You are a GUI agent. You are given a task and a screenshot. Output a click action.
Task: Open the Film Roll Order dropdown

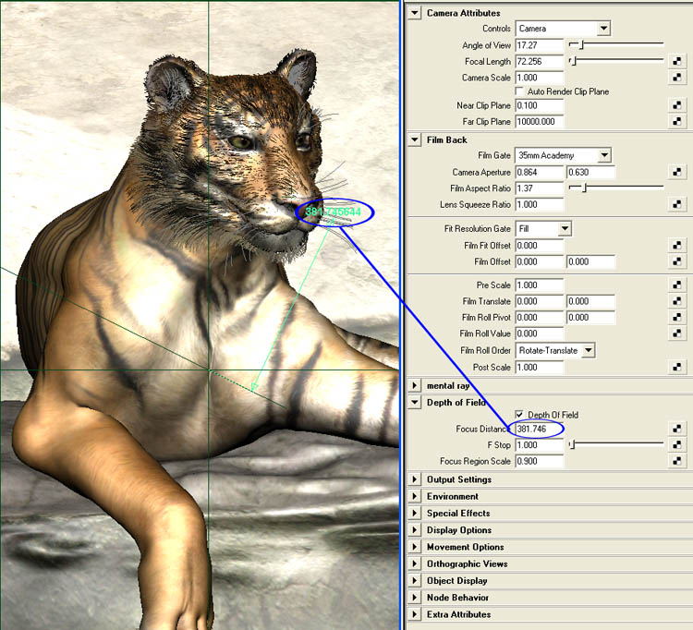click(554, 350)
